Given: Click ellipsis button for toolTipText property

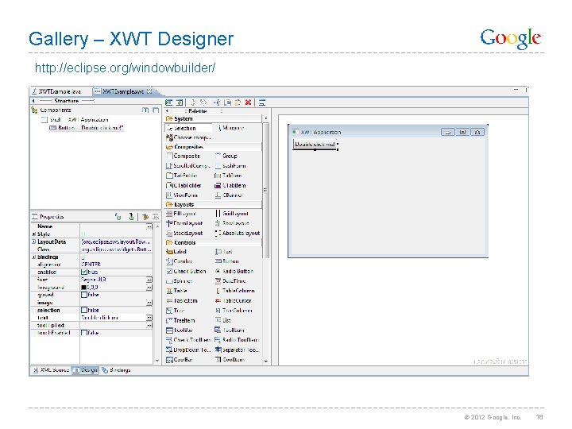Looking at the screenshot, I should (149, 326).
